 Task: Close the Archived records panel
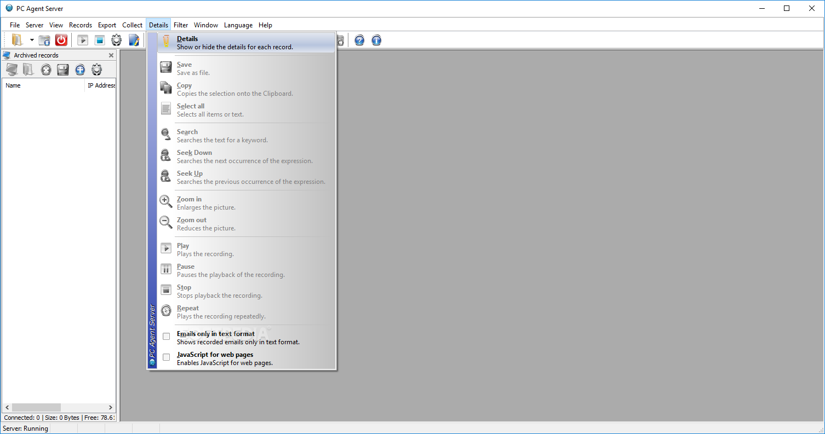(111, 55)
